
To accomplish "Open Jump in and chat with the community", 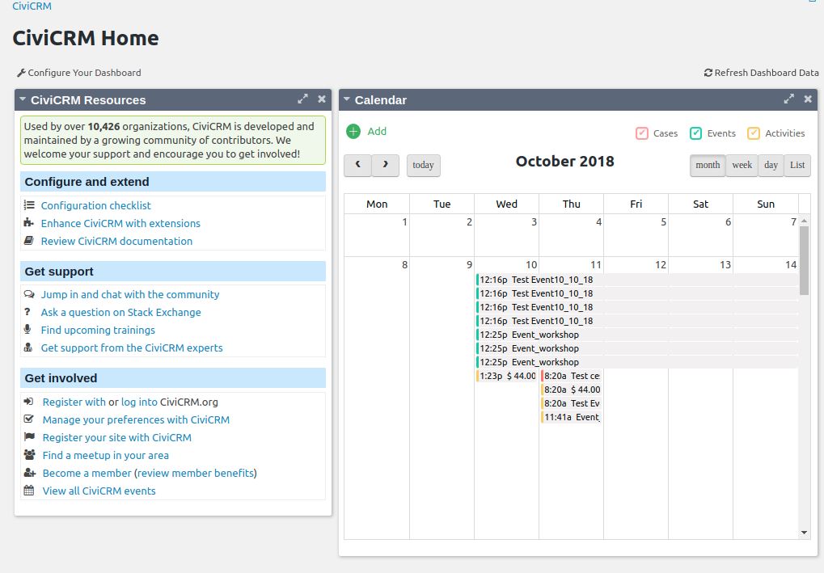I will click(x=130, y=295).
